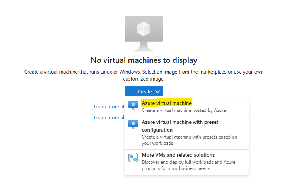Click "Discover and deploy full workloads" description

(188, 165)
